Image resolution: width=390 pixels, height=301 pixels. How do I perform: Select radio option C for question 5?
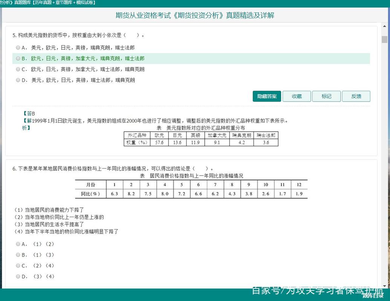tap(18, 69)
